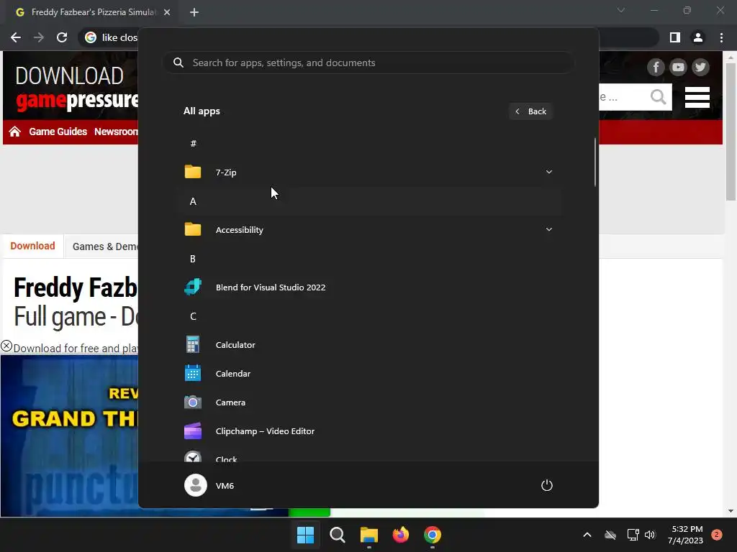This screenshot has width=737, height=552.
Task: Expand the 7-Zip folder chevron
Action: pos(549,172)
